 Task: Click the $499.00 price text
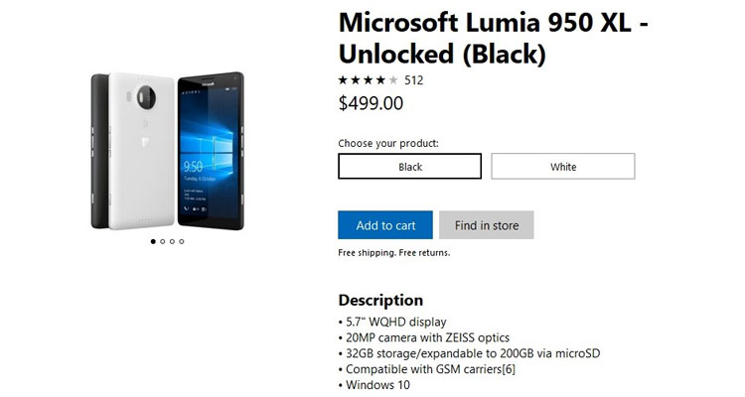pos(371,102)
